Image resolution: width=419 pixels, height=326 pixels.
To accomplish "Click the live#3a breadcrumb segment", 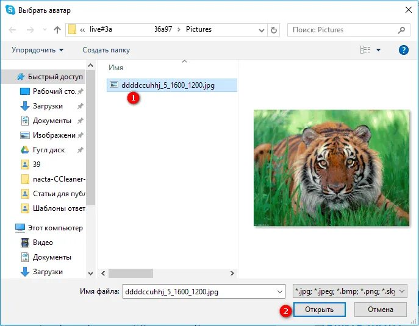I will coord(101,29).
